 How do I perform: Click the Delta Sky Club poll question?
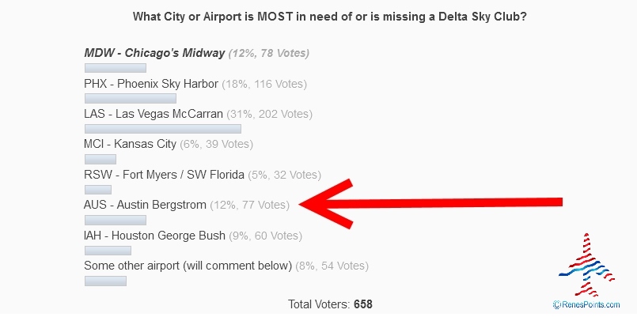[x=318, y=14]
